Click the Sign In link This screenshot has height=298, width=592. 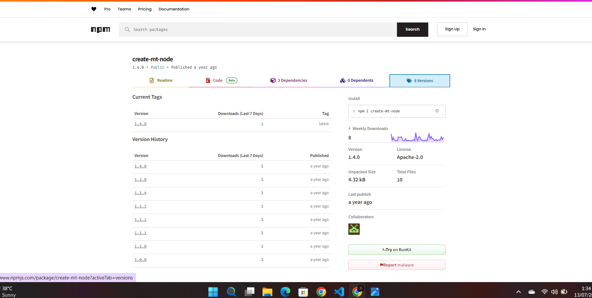(479, 29)
